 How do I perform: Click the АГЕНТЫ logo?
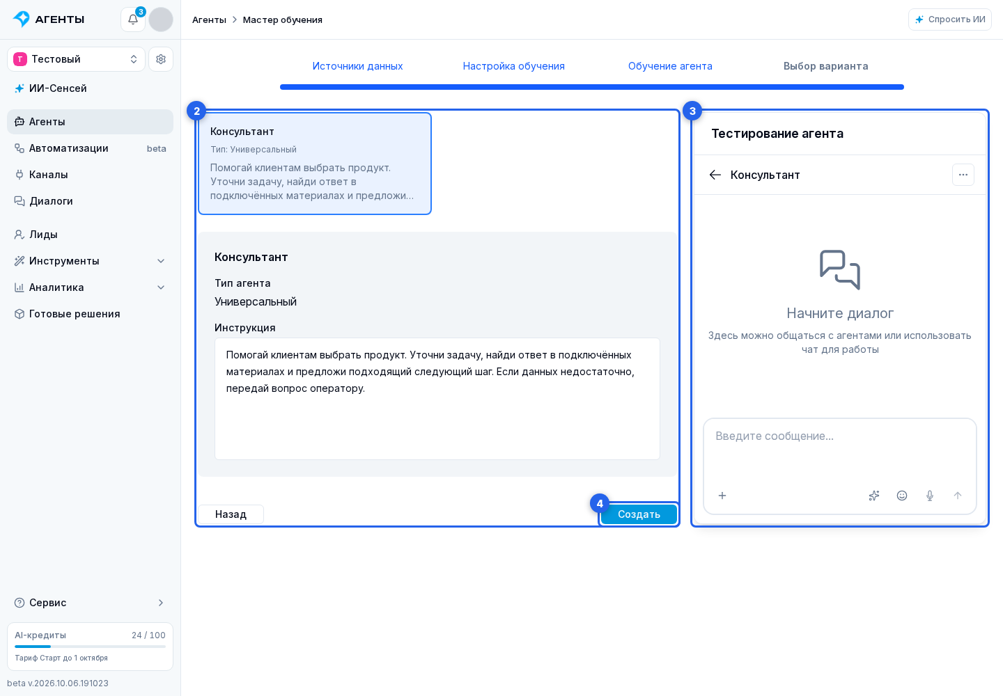coord(49,19)
